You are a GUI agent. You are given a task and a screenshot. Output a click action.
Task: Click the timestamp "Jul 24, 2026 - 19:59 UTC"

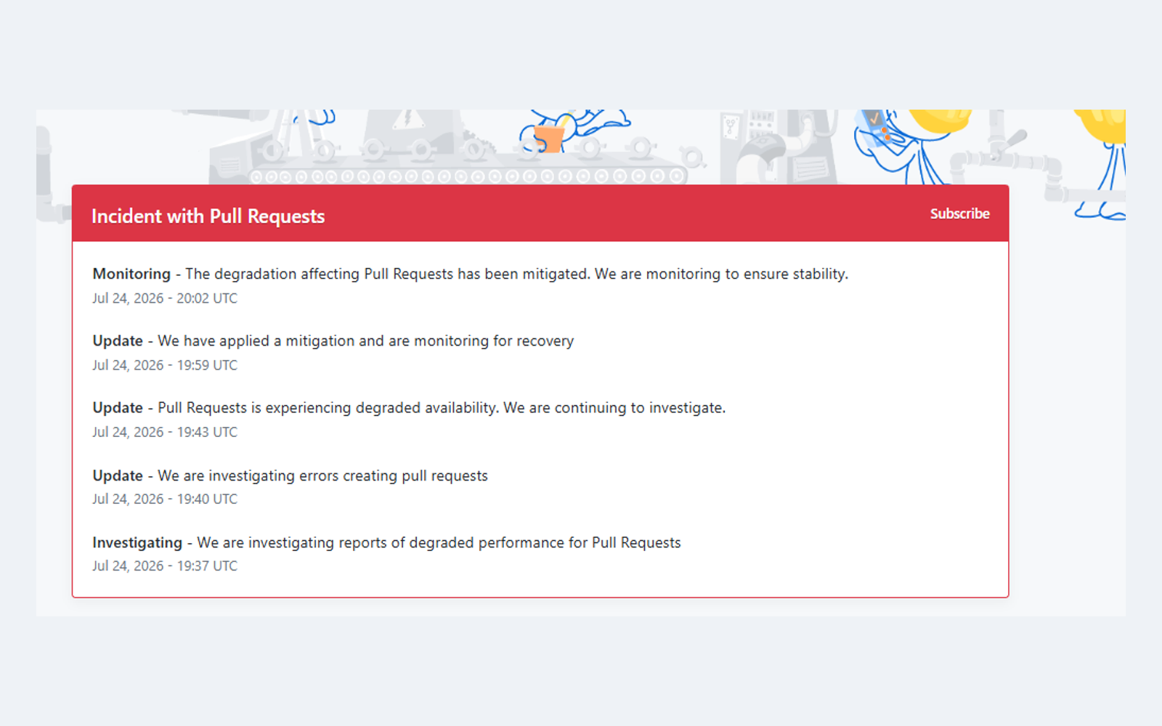coord(165,365)
